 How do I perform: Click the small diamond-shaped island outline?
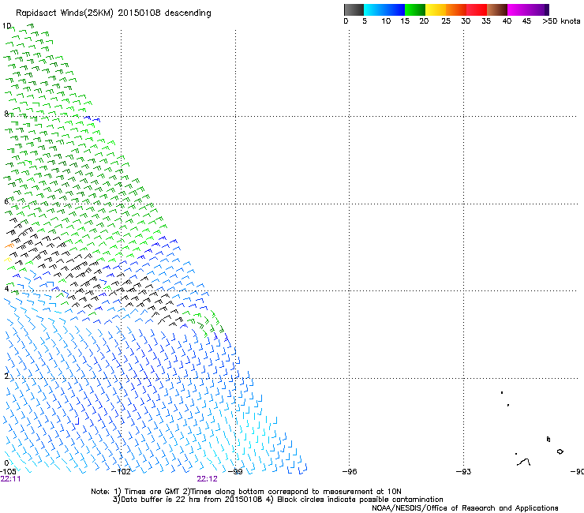(560, 451)
